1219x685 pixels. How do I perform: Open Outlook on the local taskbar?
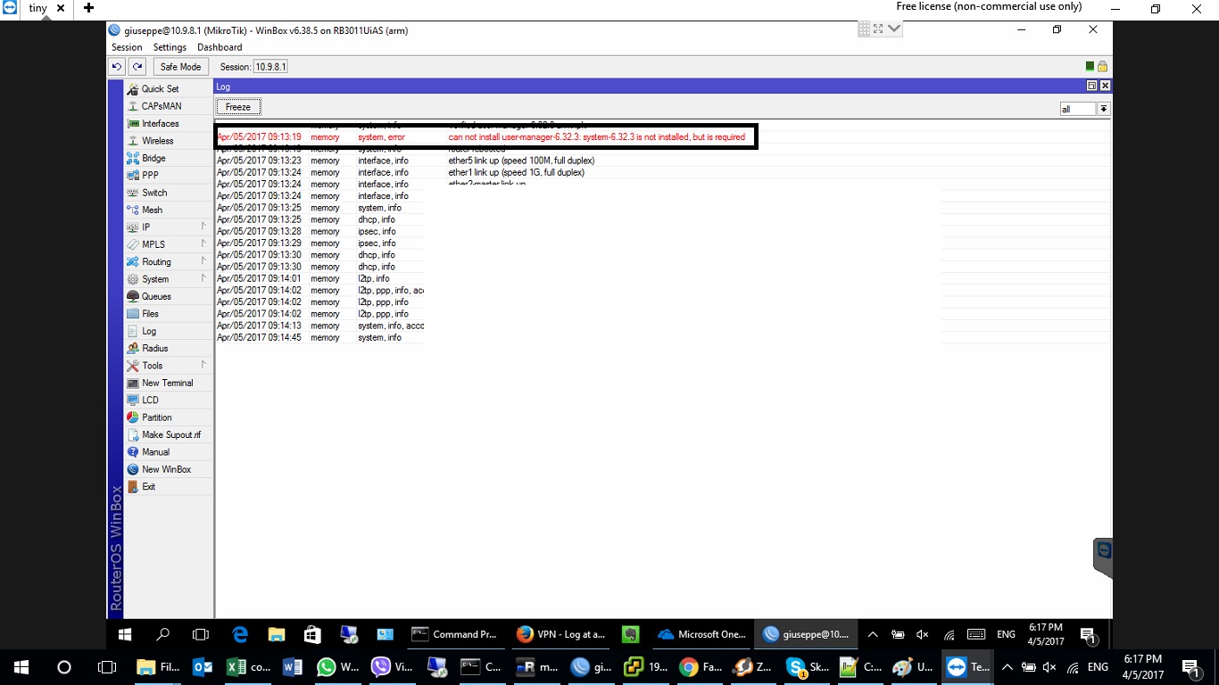pyautogui.click(x=203, y=666)
